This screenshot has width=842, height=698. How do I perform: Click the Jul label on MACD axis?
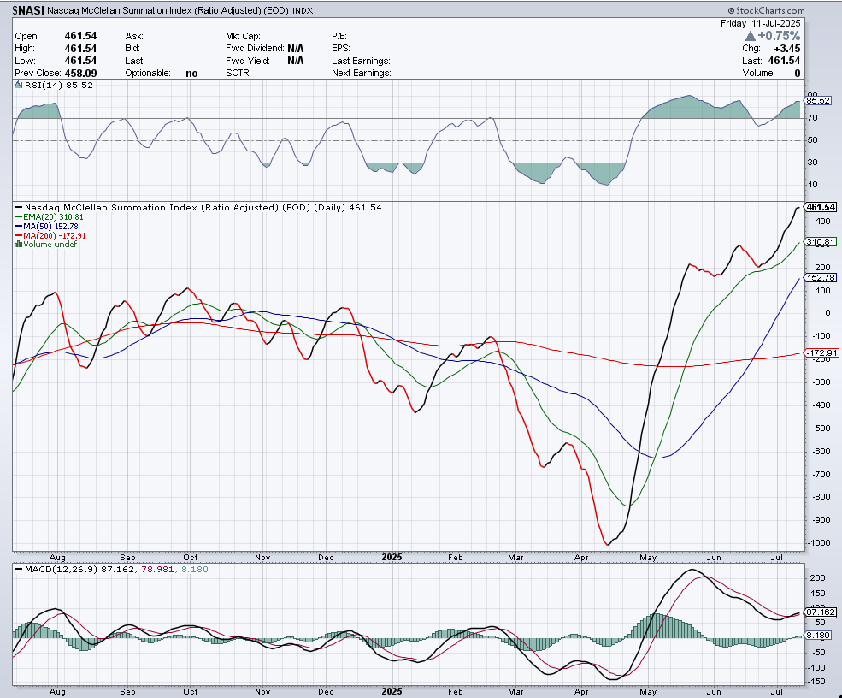[776, 691]
